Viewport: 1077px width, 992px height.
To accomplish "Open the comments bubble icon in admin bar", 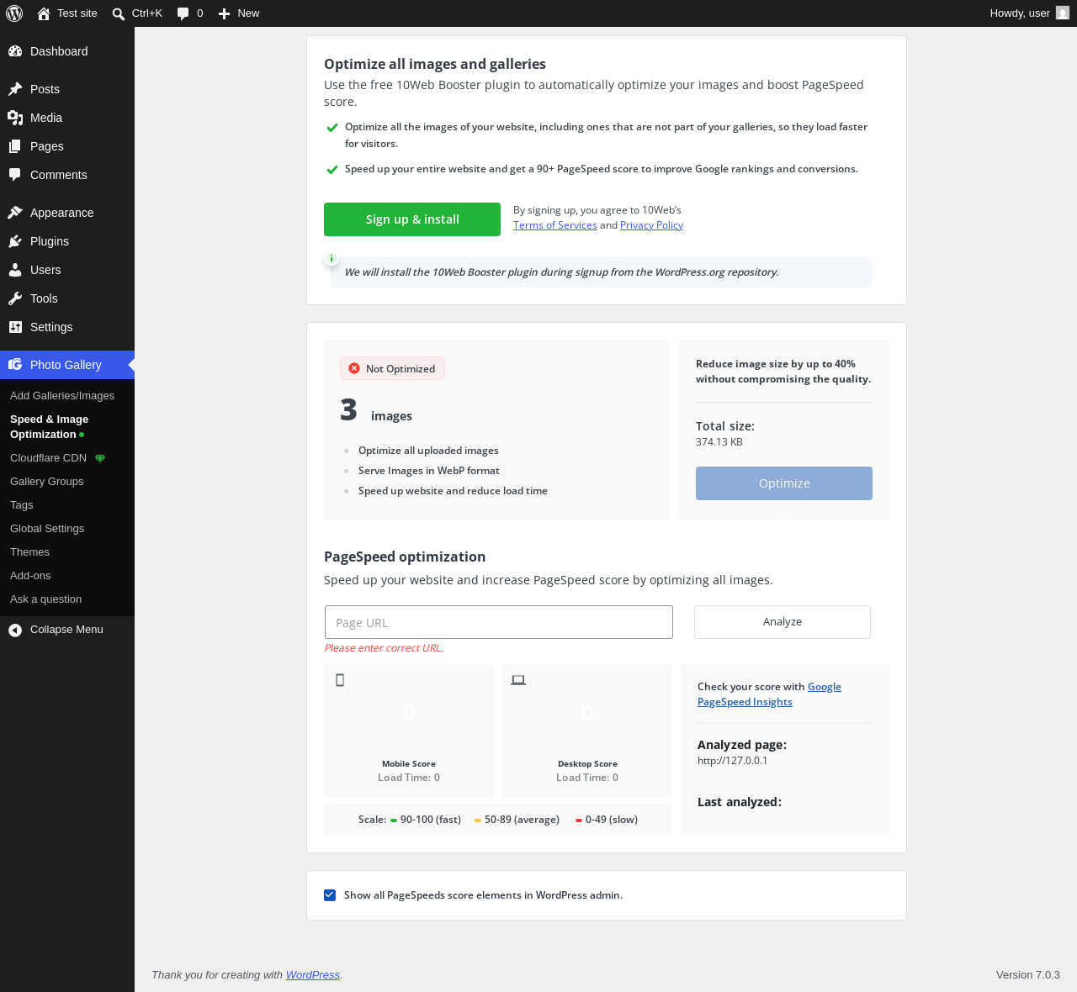I will point(183,13).
